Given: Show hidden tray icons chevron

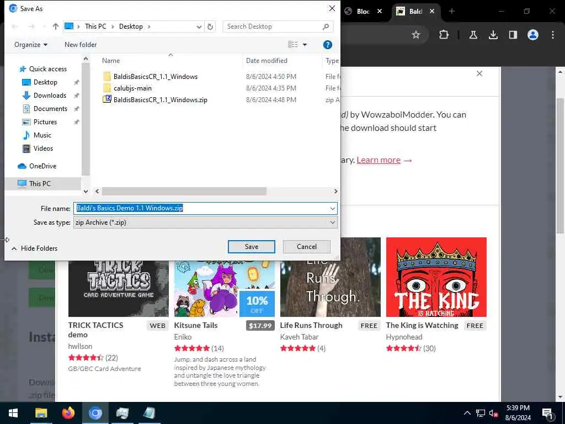Looking at the screenshot, I should [467, 413].
